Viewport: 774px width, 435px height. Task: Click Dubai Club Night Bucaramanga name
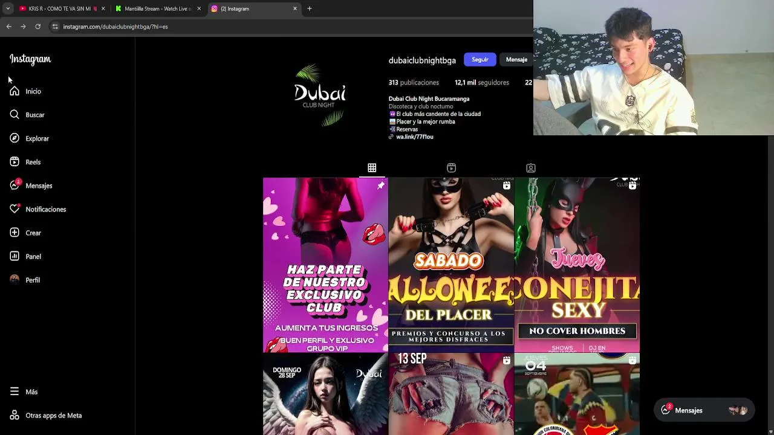[429, 99]
